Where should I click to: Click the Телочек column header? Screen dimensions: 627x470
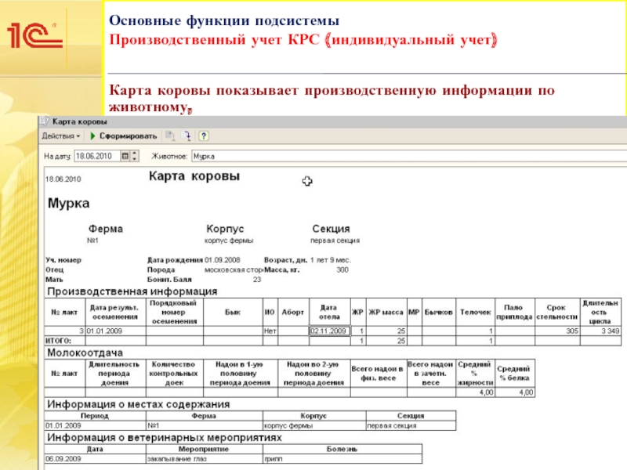[x=475, y=312]
